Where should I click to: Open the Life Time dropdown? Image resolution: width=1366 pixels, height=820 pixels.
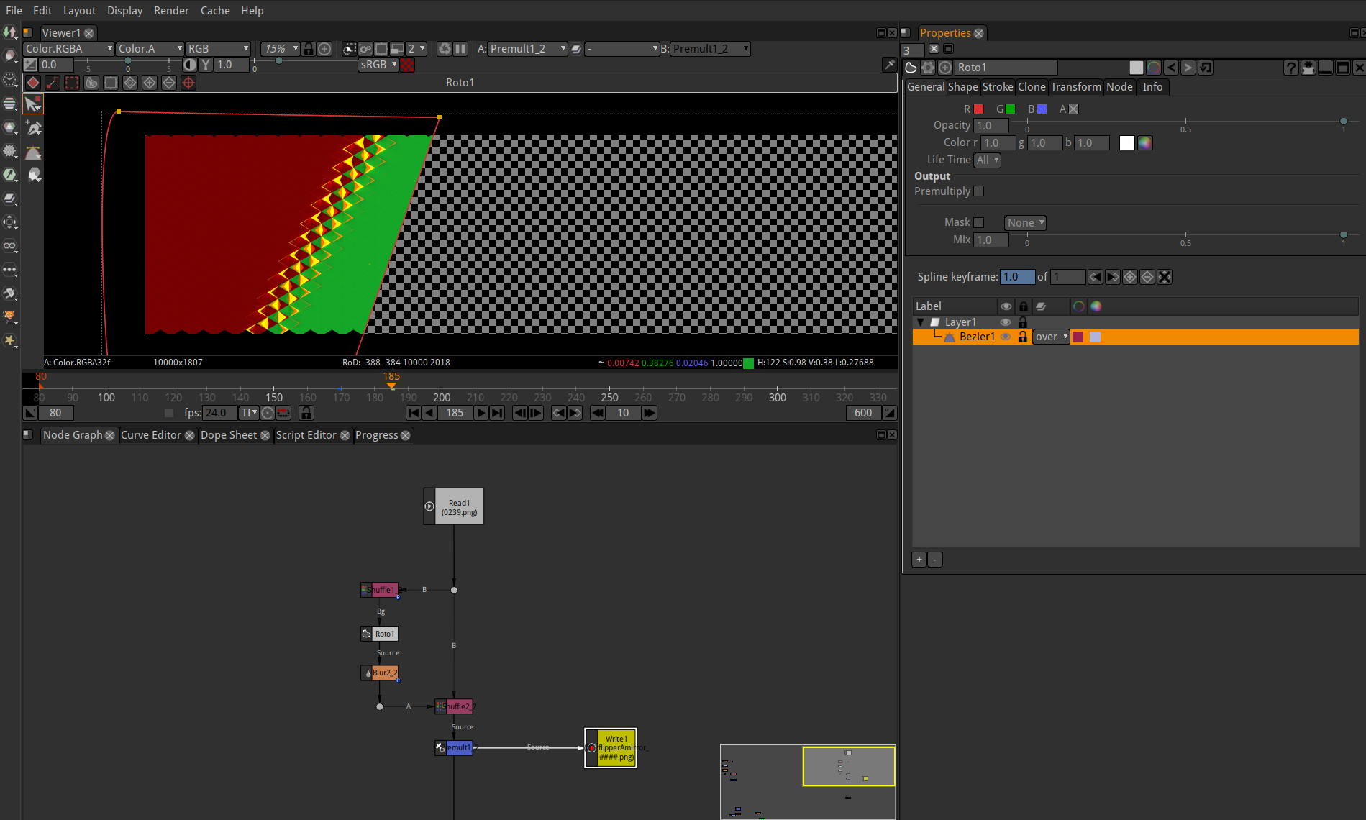[x=987, y=160]
